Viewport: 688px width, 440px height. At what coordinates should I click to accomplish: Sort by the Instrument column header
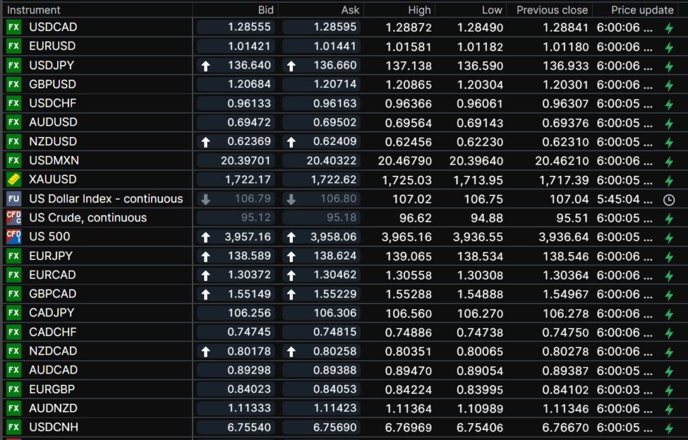pyautogui.click(x=34, y=10)
